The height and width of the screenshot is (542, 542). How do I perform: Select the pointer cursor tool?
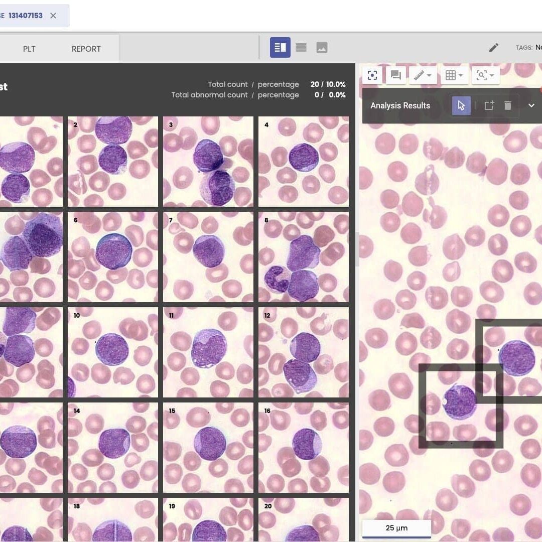pos(461,105)
